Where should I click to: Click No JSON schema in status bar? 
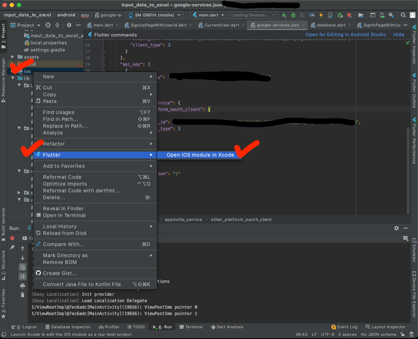(378, 334)
